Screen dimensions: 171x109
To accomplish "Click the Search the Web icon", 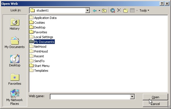I will (x=113, y=10).
